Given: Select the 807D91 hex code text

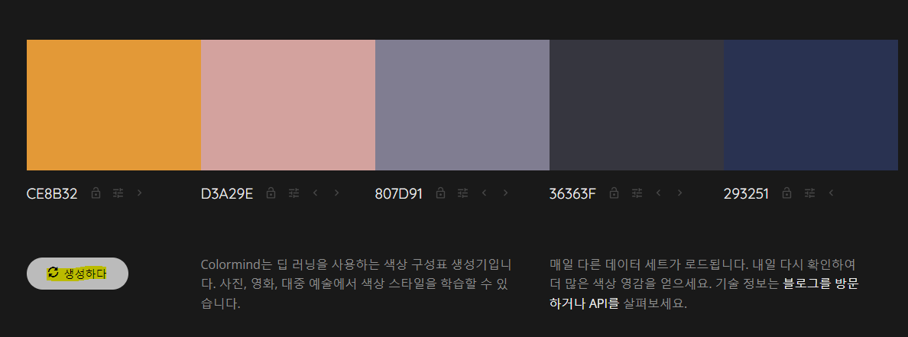Looking at the screenshot, I should click(399, 193).
